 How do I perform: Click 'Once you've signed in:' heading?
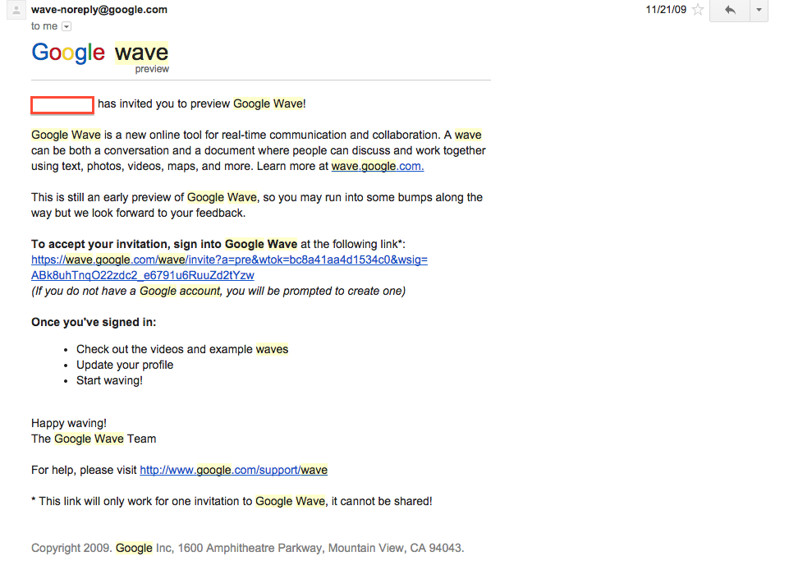pyautogui.click(x=94, y=322)
